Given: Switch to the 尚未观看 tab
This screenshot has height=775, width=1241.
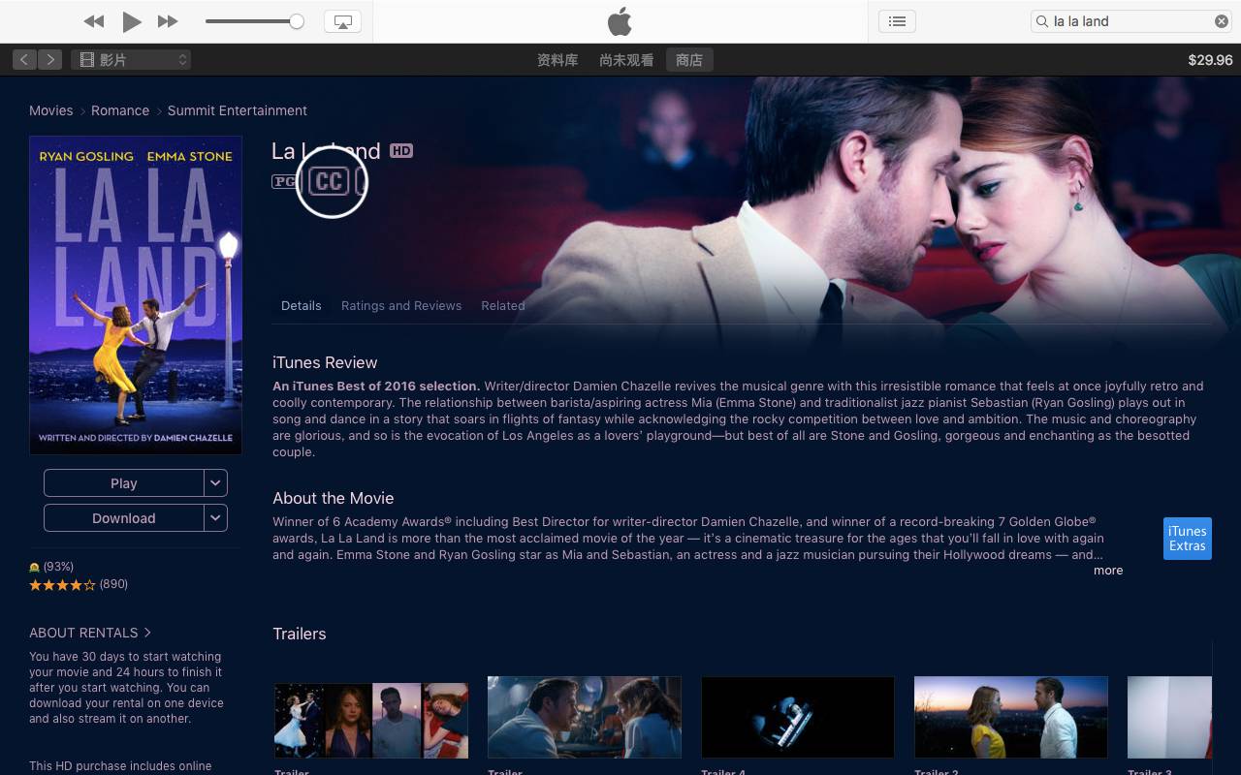Looking at the screenshot, I should click(x=626, y=60).
